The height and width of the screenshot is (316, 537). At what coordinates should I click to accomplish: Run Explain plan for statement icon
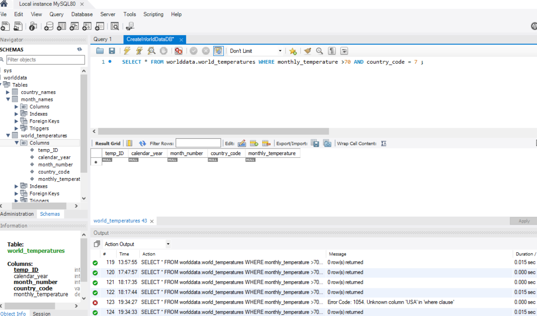151,51
